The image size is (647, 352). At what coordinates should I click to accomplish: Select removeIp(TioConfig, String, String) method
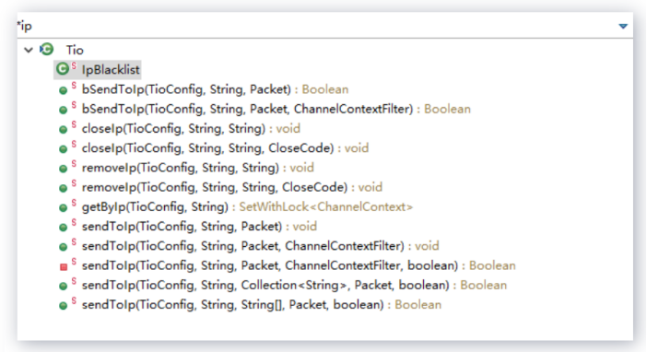click(197, 168)
